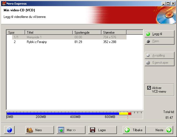Go back with the Tilbake label
This screenshot has width=177, height=137.
138,130
